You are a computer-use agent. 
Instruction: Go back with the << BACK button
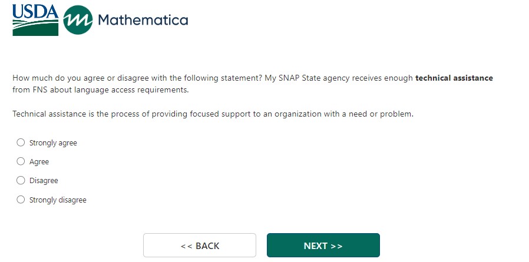click(x=200, y=246)
